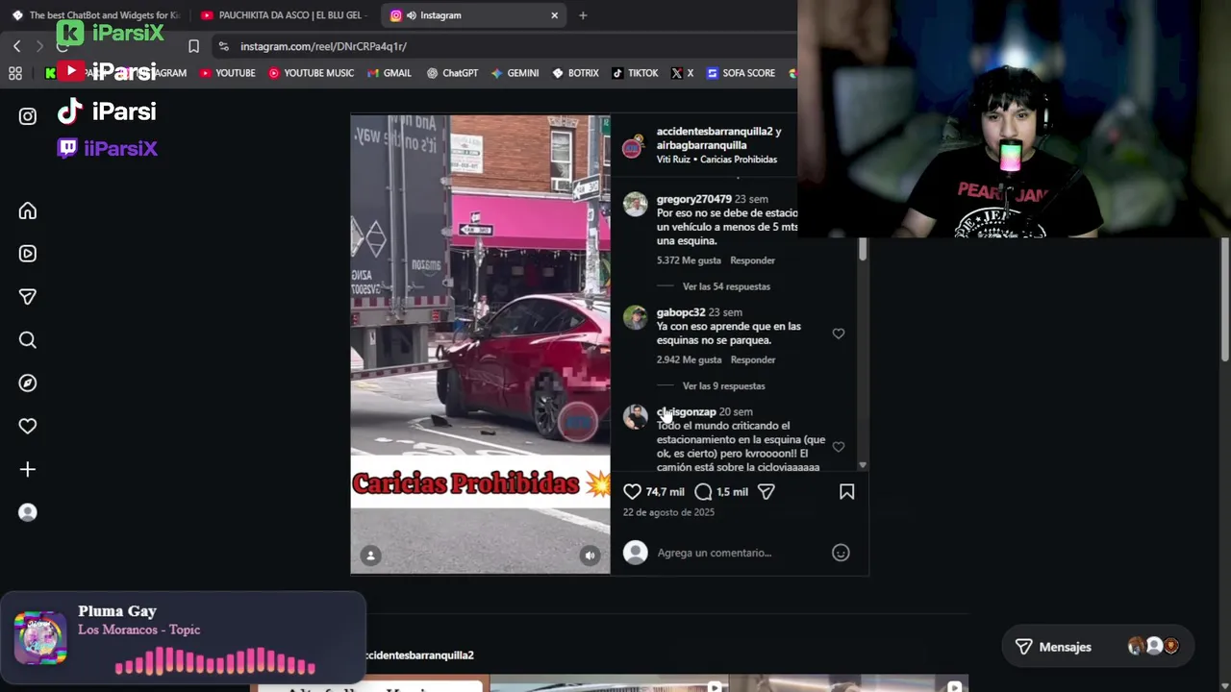
Task: Play or pause the reel video
Action: (480, 344)
